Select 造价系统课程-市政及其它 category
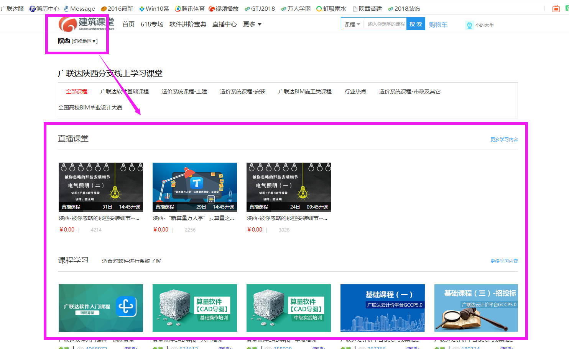This screenshot has width=569, height=349. (x=410, y=91)
